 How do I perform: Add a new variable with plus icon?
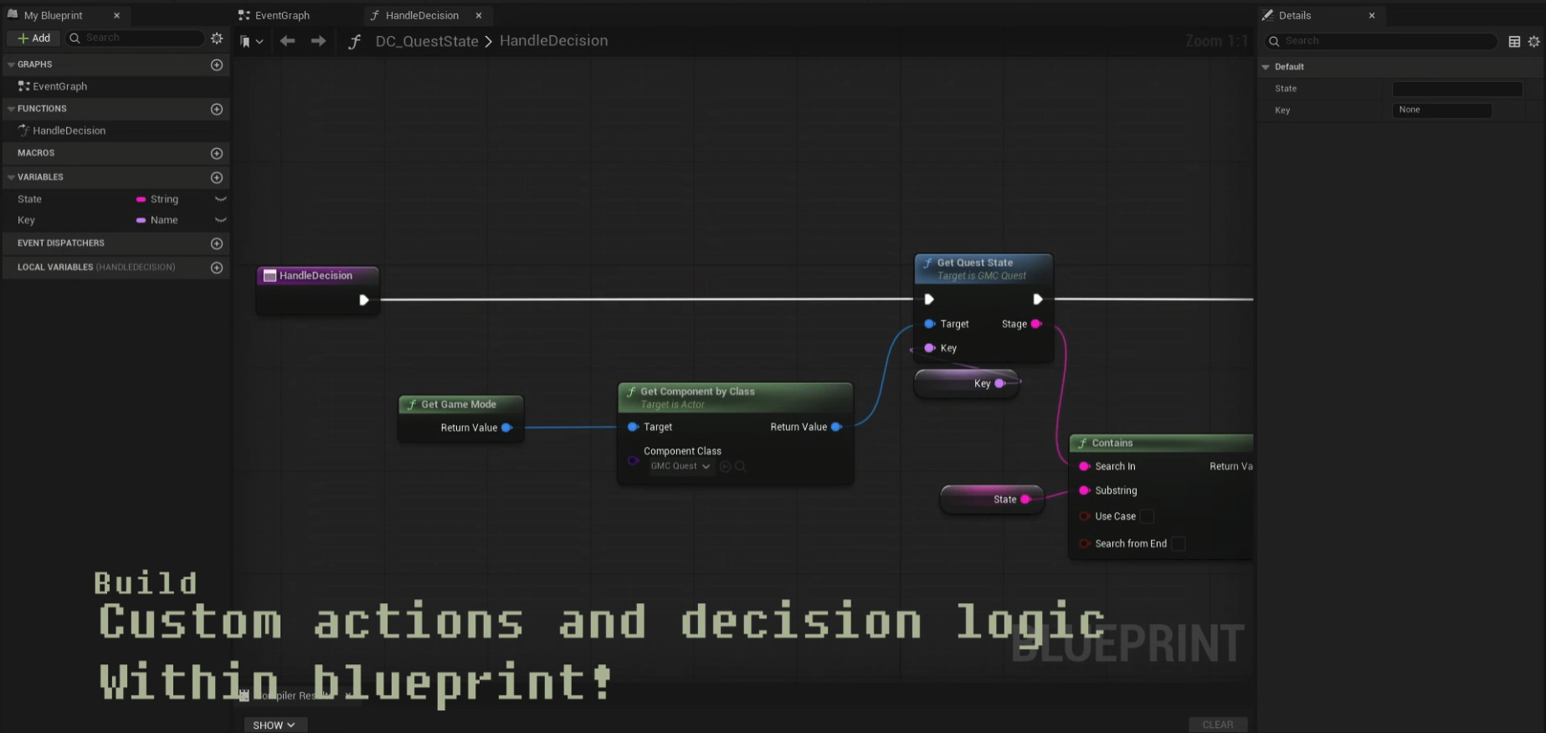tap(217, 177)
